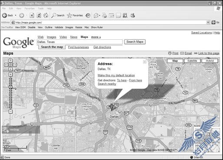Click the map zoom out minus button

point(10,112)
